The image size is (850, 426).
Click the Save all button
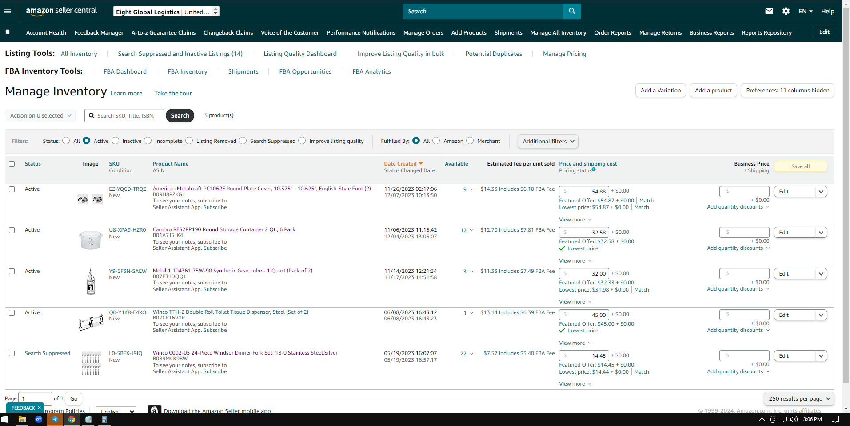[800, 166]
